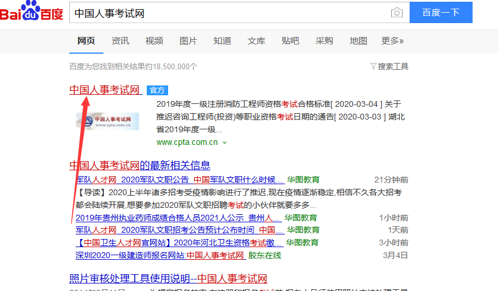Expand the arrow next to www.cpta.com.cn
Viewport: 498px width, 291px height.
[x=225, y=143]
